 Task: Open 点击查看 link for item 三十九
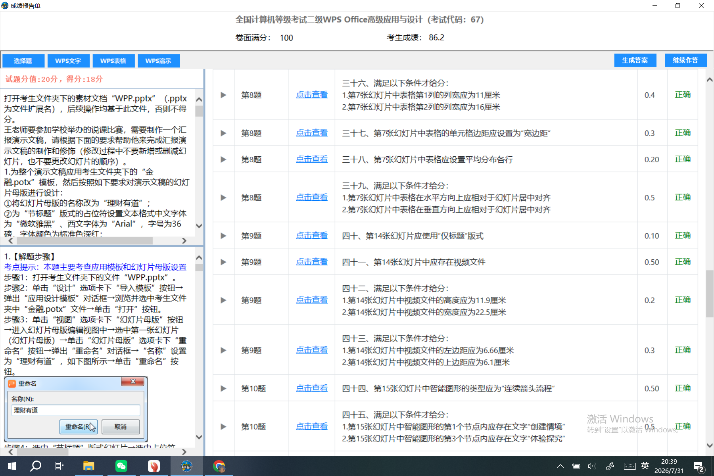312,198
